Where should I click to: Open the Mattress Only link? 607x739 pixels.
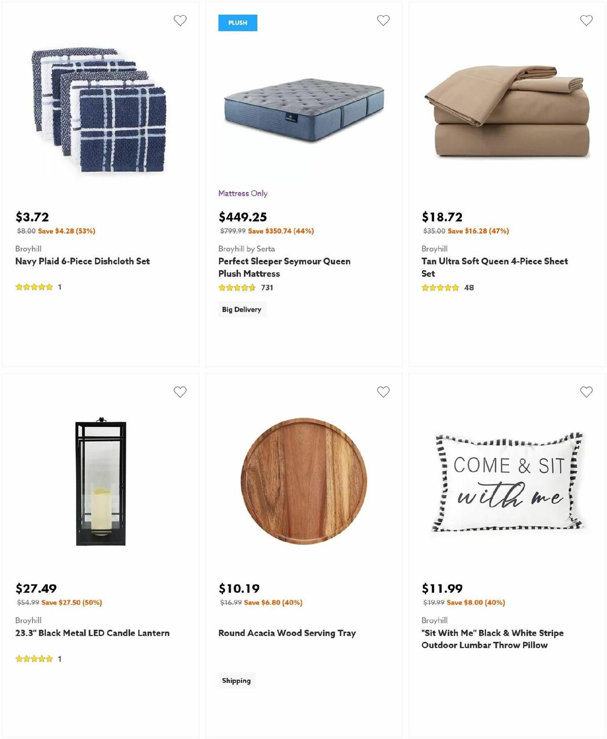tap(243, 193)
